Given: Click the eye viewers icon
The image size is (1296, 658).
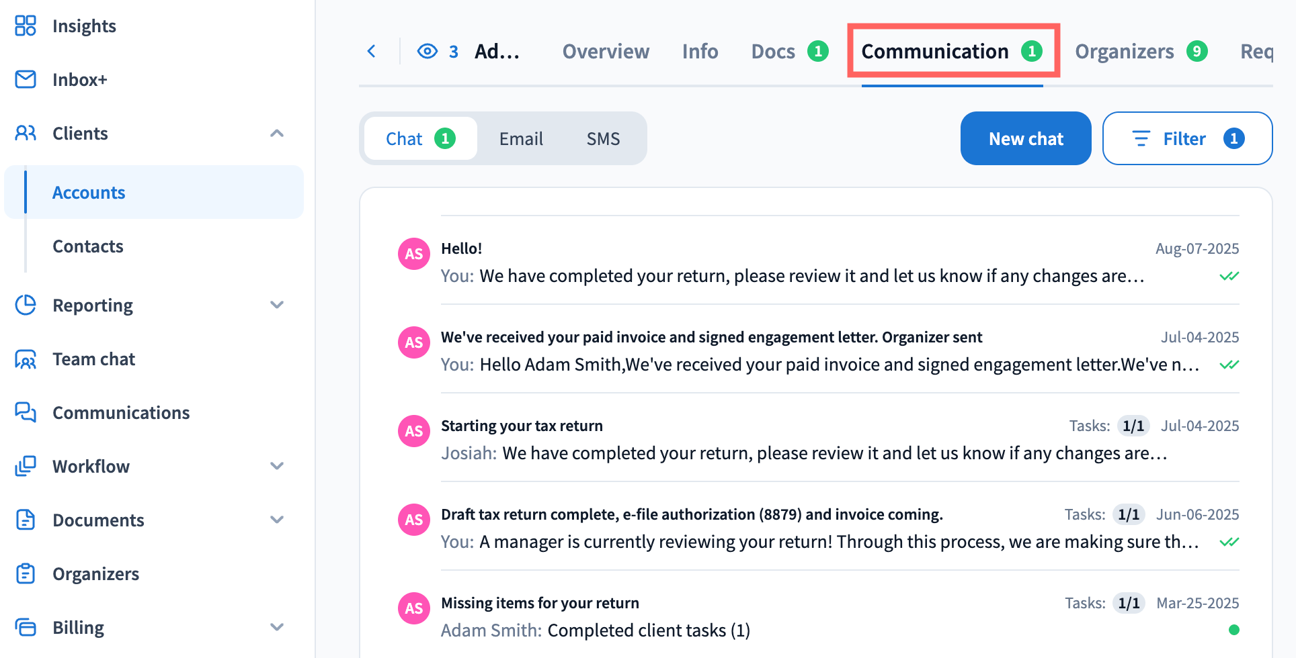Looking at the screenshot, I should 428,51.
